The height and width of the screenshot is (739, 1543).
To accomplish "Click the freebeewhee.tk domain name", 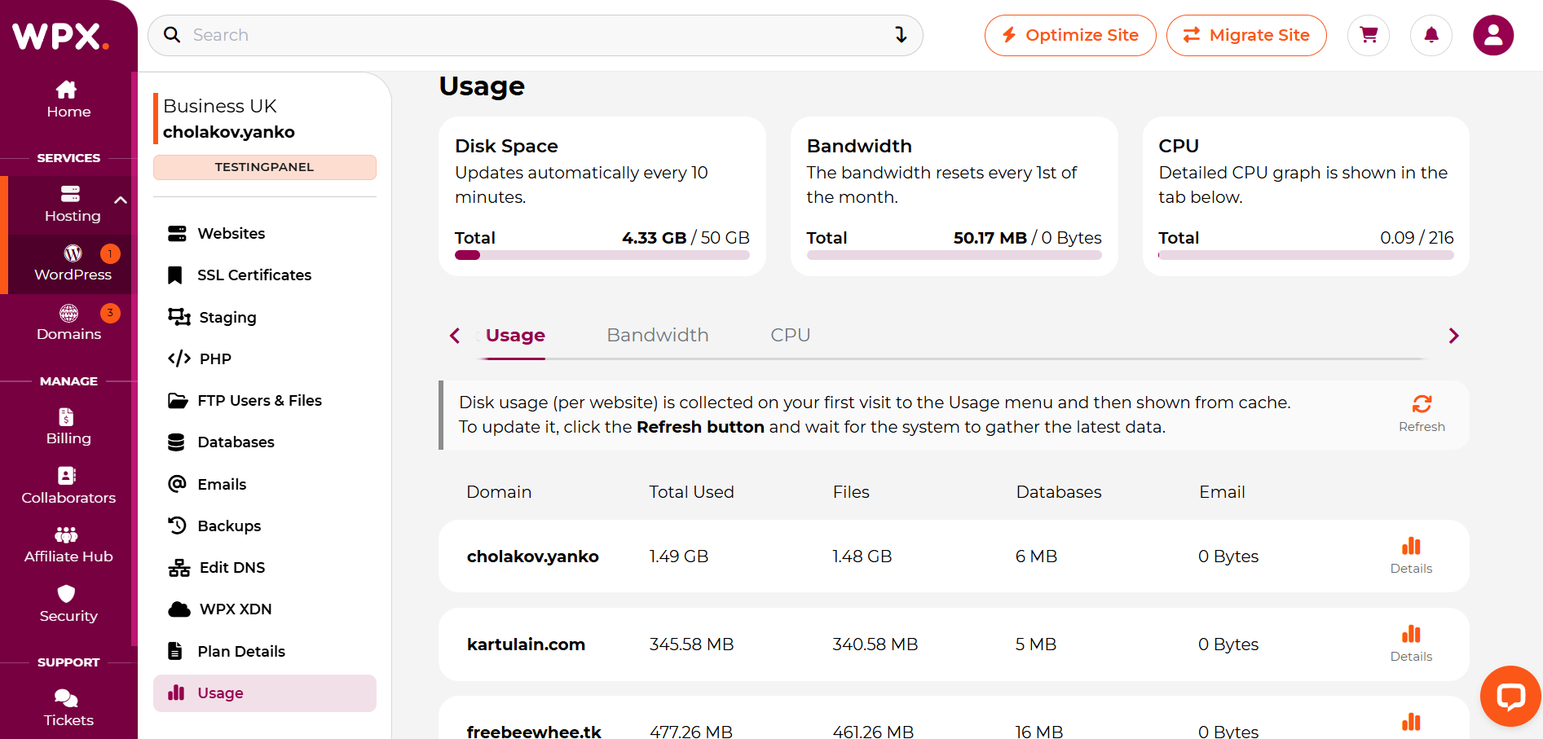I will pyautogui.click(x=534, y=731).
